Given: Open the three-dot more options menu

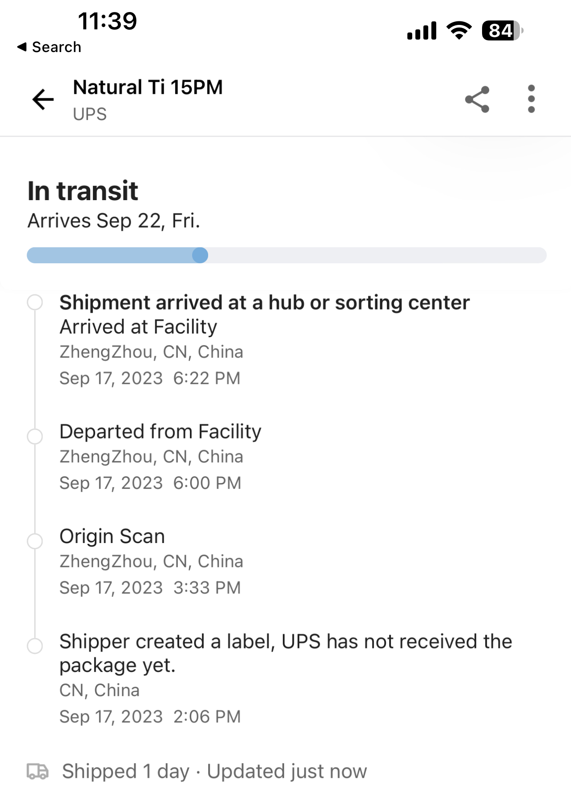Looking at the screenshot, I should coord(531,99).
